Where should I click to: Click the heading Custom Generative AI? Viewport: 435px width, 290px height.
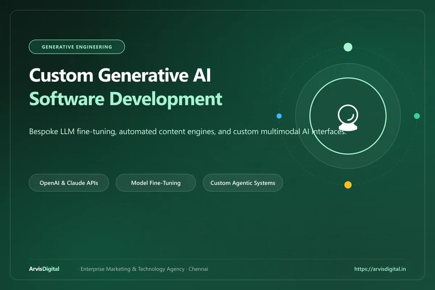point(120,75)
